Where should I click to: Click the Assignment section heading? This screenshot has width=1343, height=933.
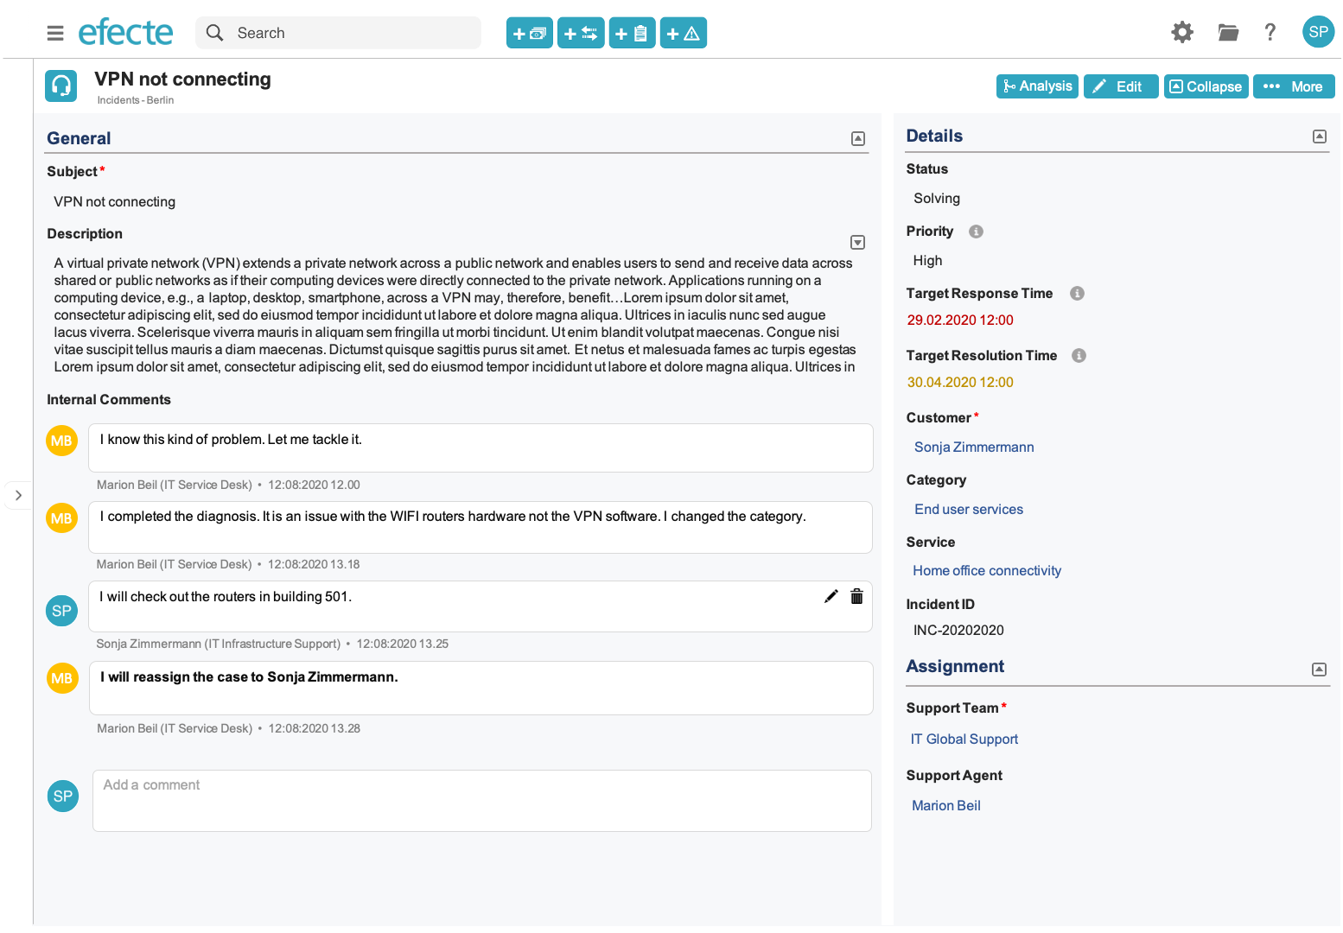pos(955,667)
